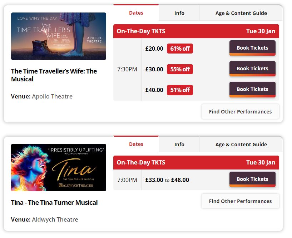Open Tina - The Tina Turner Musical title
The image size is (292, 238).
click(54, 202)
